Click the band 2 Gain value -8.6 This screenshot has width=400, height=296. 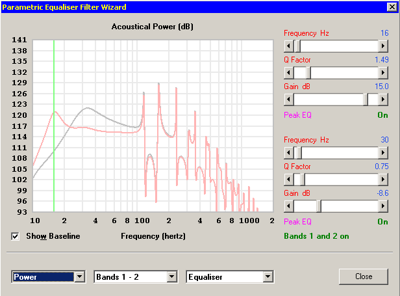tap(382, 193)
